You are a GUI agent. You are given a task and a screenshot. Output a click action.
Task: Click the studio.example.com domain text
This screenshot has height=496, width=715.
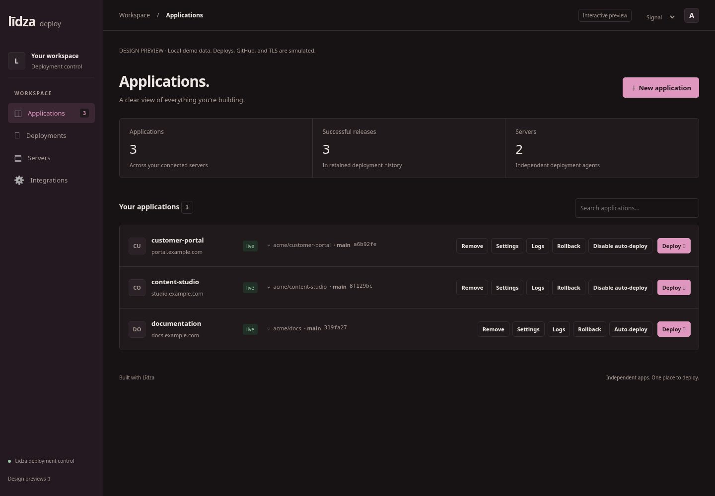[177, 294]
